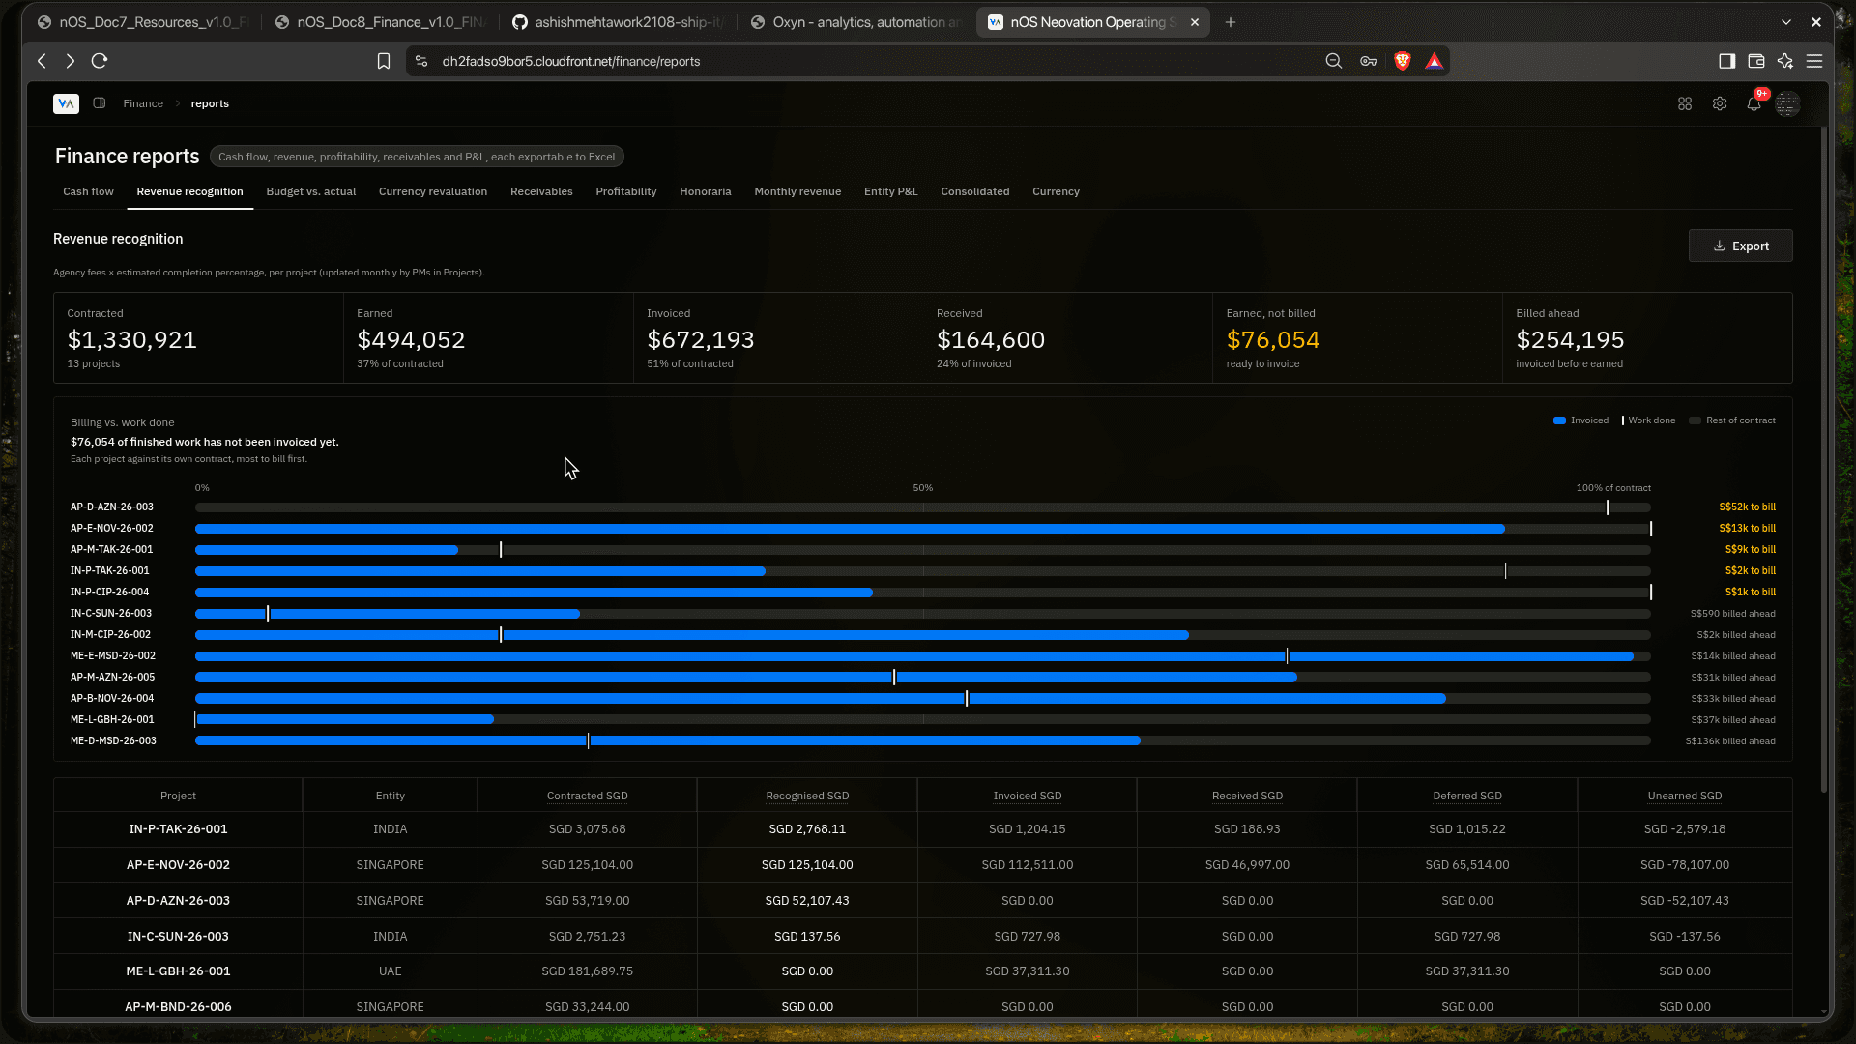Open the browser zoom magnifier icon
Image resolution: width=1856 pixels, height=1044 pixels.
point(1334,61)
